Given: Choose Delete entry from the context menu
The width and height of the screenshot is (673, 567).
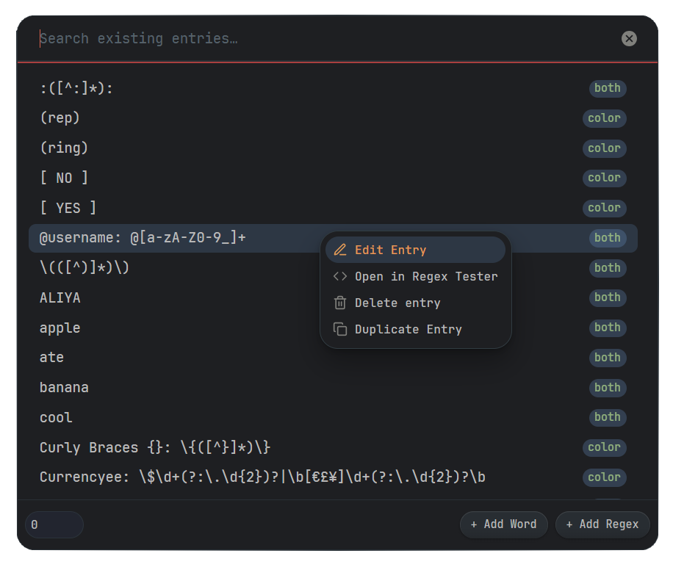Looking at the screenshot, I should click(397, 303).
